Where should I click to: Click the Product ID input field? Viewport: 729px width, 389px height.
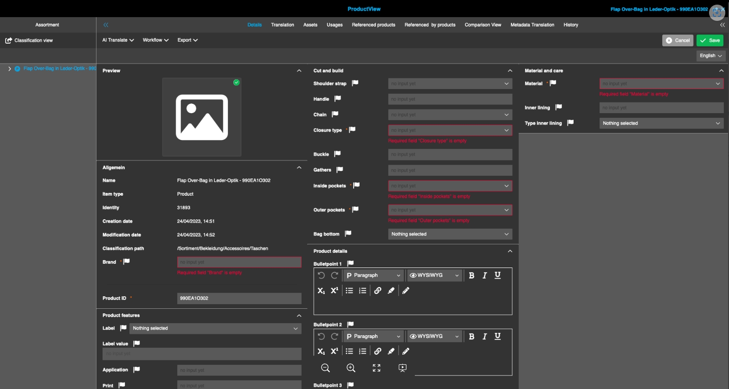point(239,299)
